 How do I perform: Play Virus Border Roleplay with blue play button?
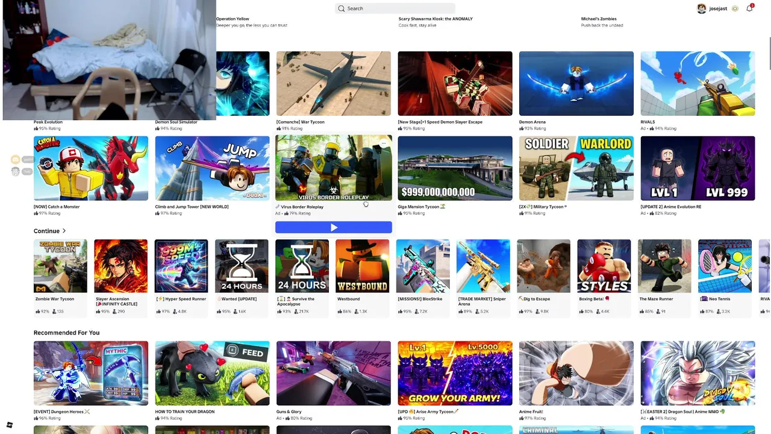click(334, 227)
